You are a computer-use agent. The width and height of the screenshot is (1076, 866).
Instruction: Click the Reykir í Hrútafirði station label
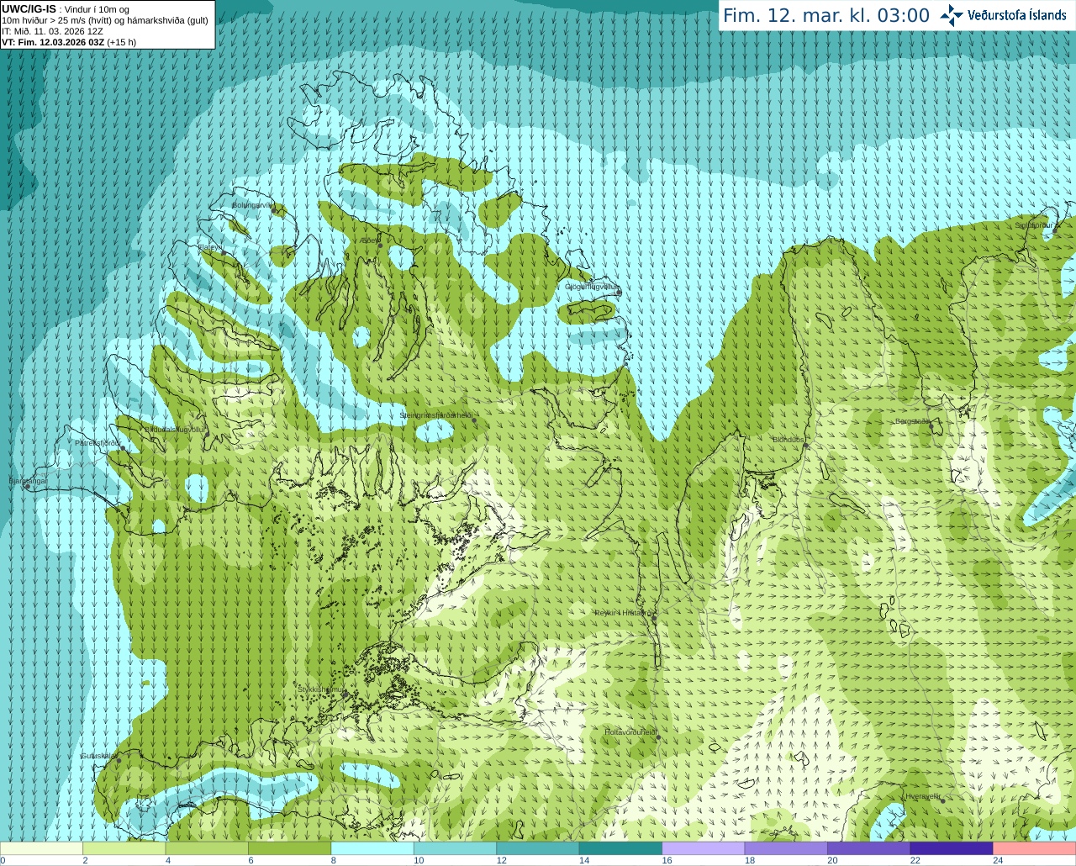(624, 613)
